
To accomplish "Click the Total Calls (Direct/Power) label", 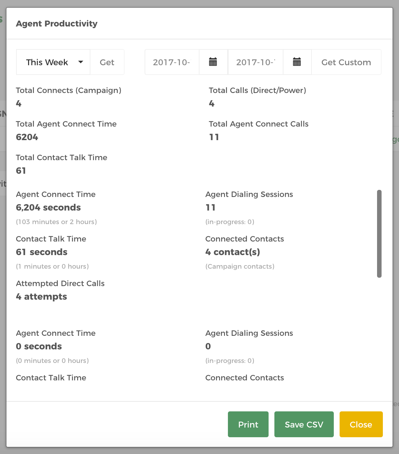I will (x=258, y=90).
